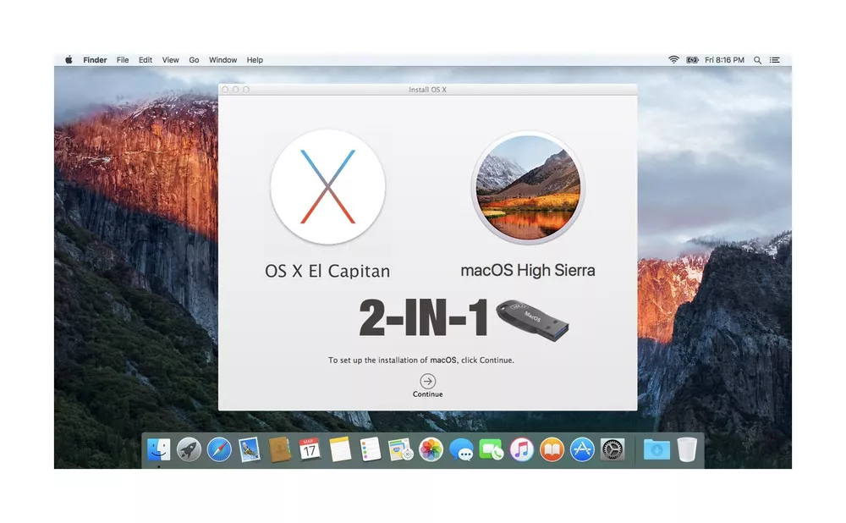
Task: Click the Continue arrow button
Action: point(428,382)
